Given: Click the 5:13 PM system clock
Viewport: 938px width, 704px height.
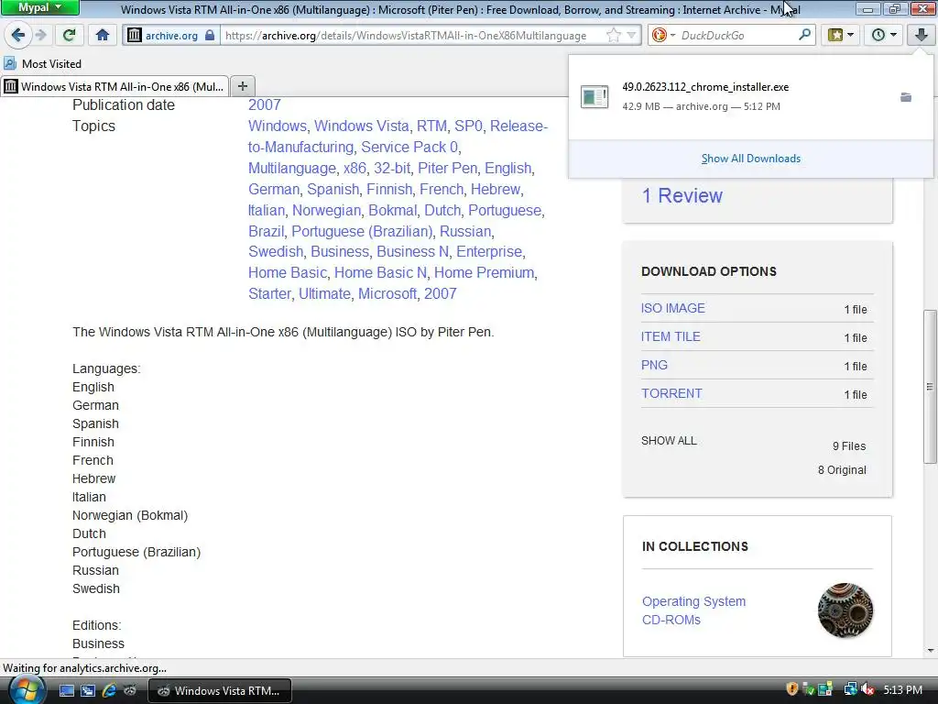Looking at the screenshot, I should [902, 689].
